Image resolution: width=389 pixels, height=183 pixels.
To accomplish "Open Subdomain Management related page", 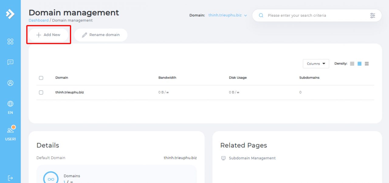I will tap(252, 158).
